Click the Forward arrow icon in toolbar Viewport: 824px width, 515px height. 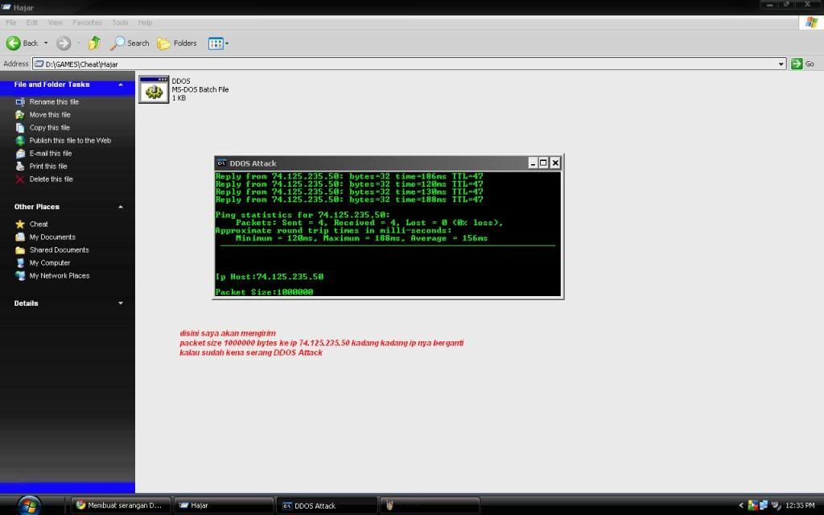(x=64, y=43)
